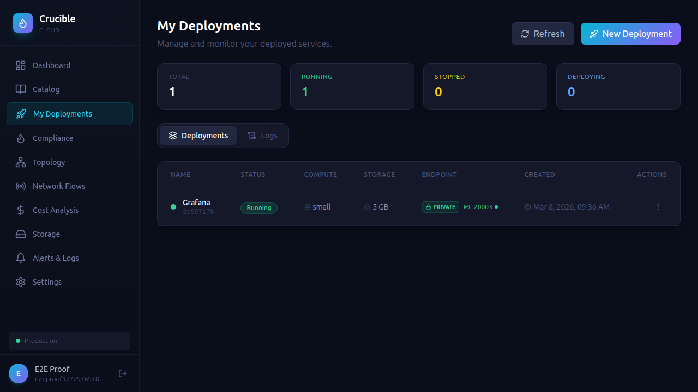Switch to the Logs tab
This screenshot has width=698, height=392.
(x=263, y=136)
